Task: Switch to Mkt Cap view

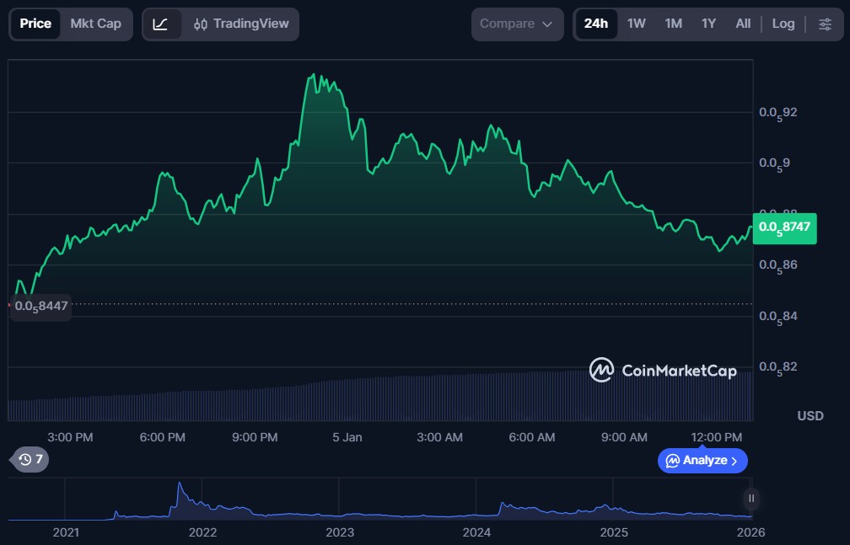Action: [x=95, y=24]
